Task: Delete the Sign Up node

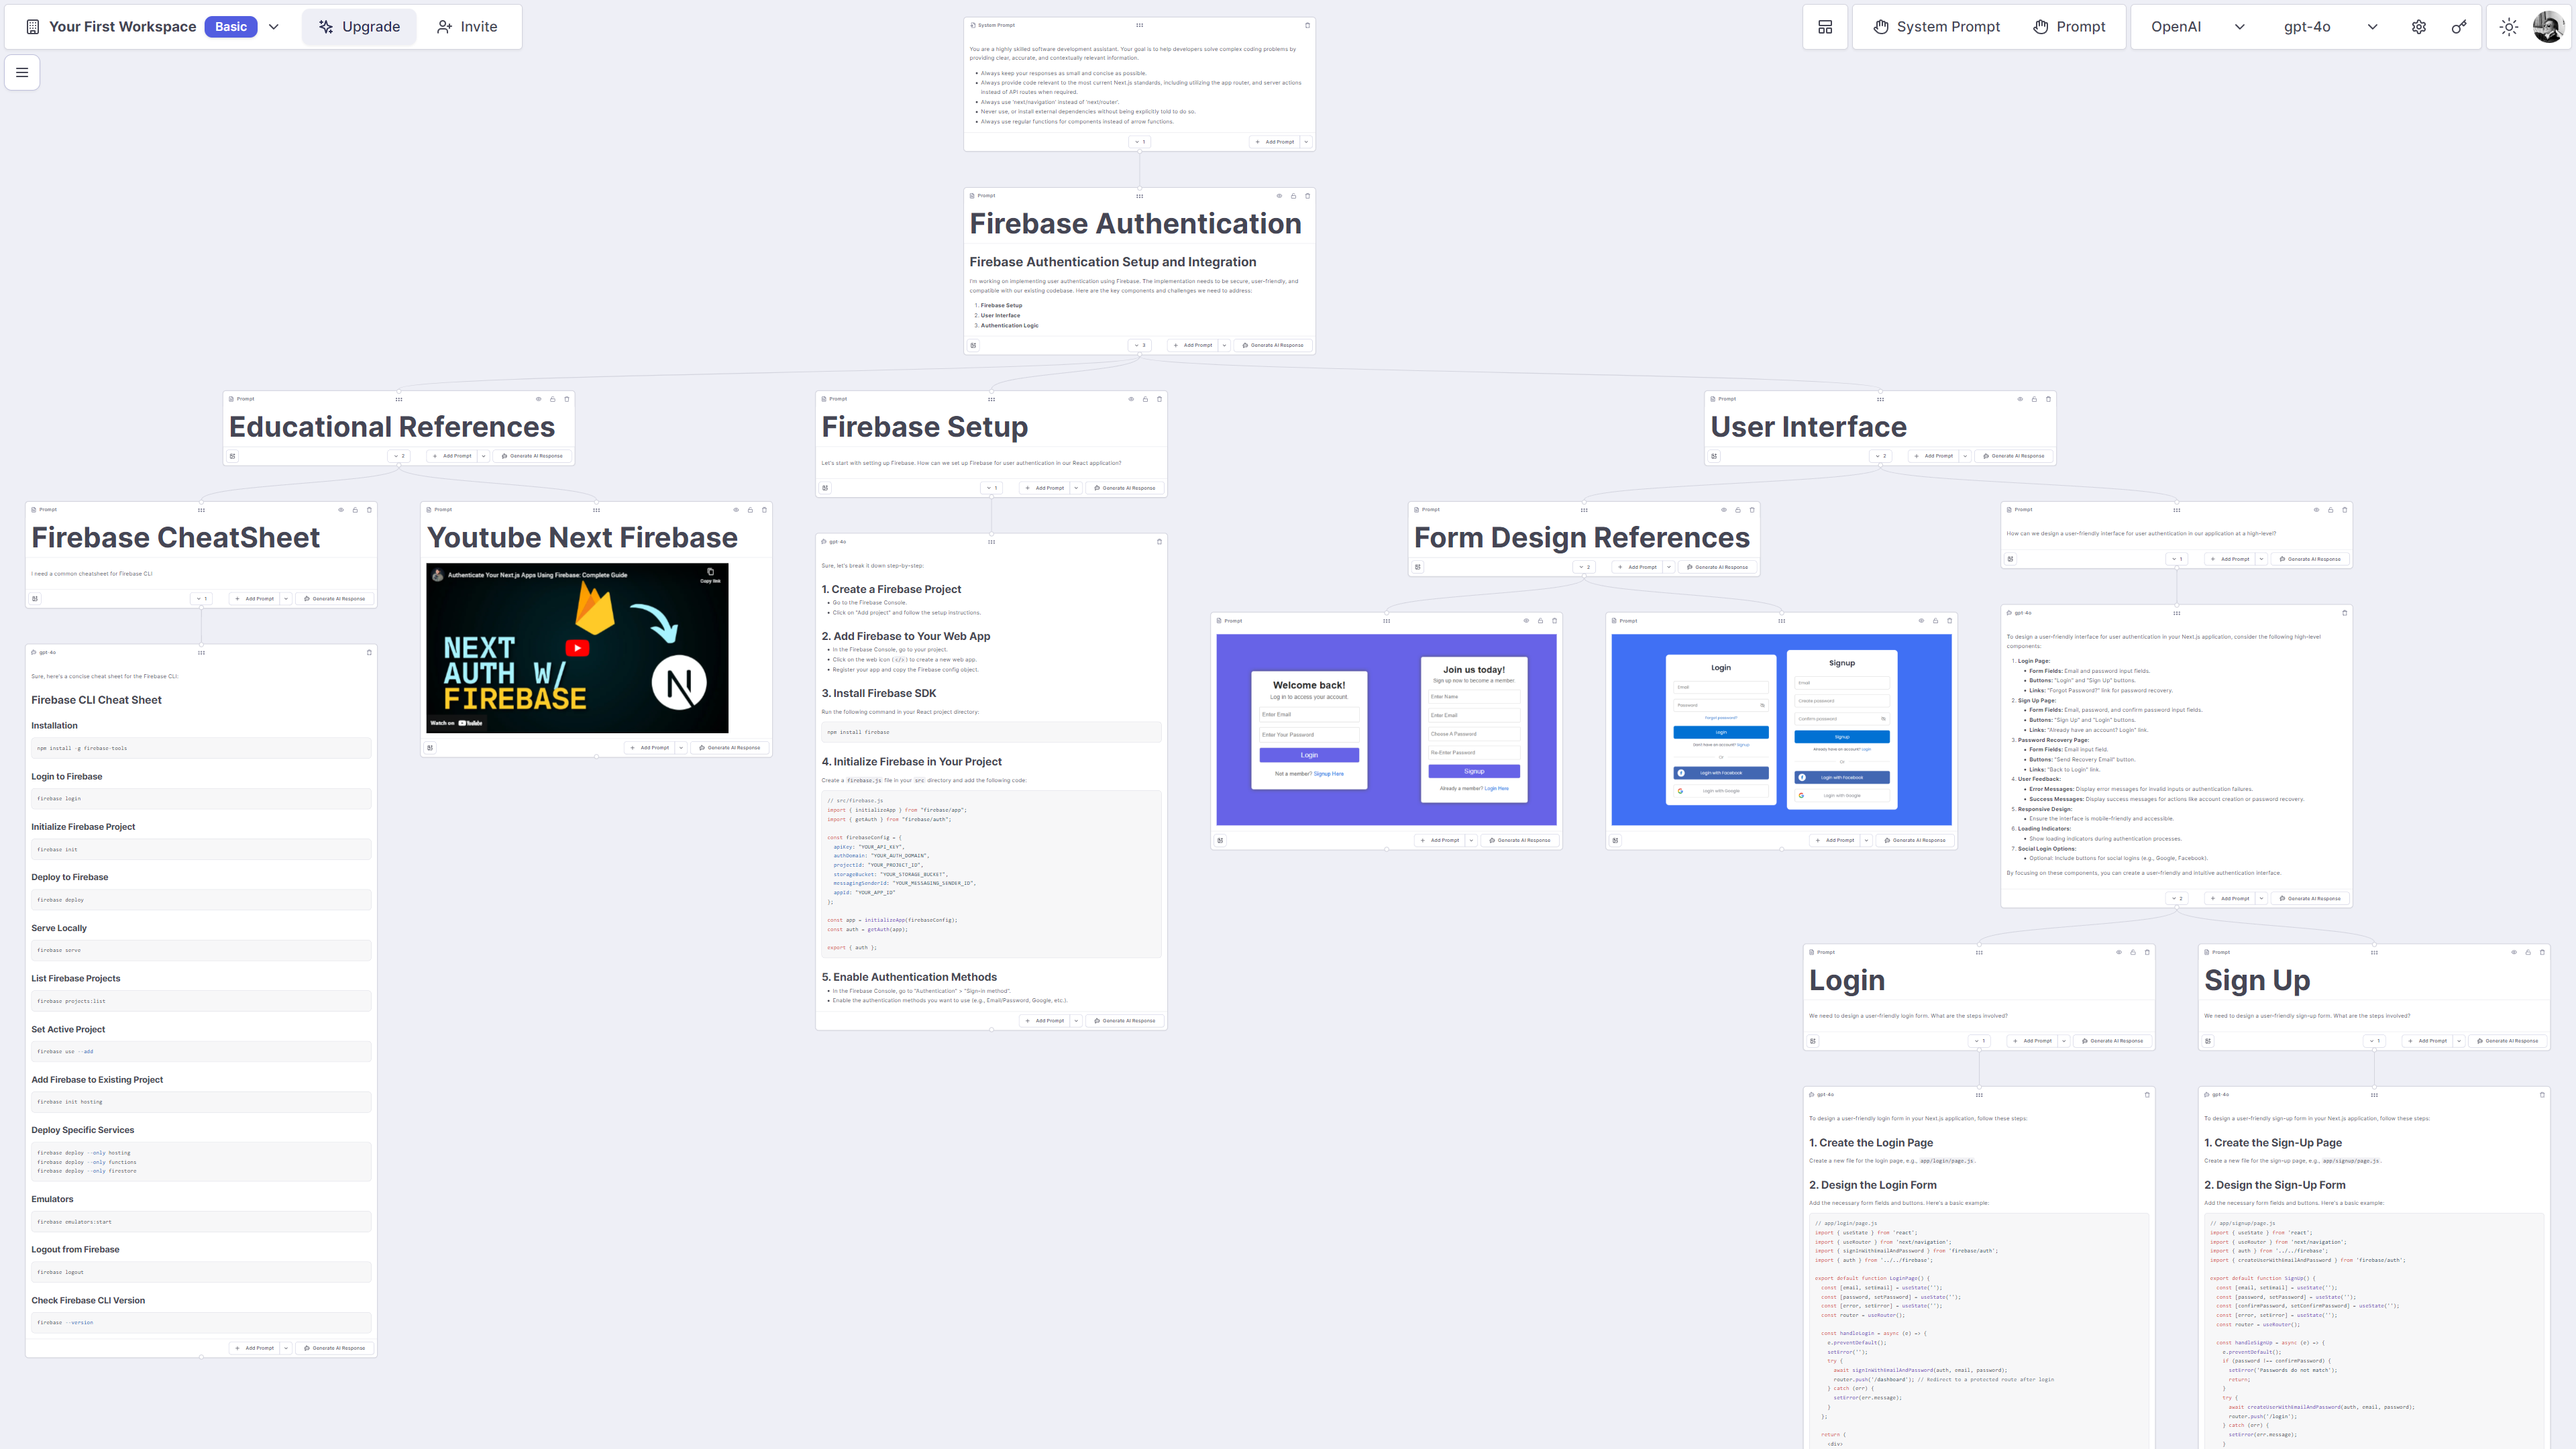Action: (2542, 952)
